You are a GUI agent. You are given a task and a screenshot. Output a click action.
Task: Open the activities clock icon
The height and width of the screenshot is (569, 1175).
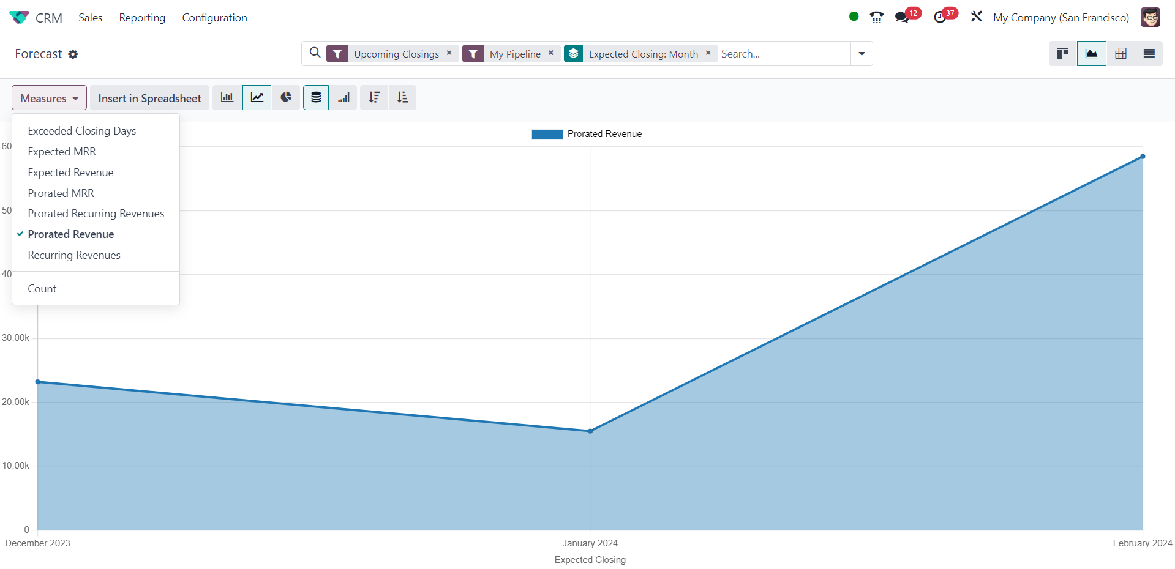coord(940,18)
